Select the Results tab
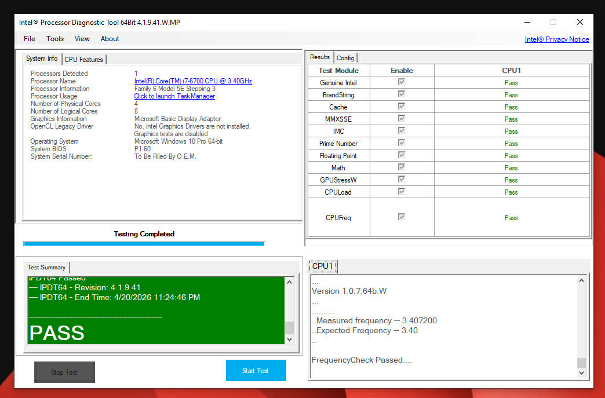Screen dimensions: 605x398 (x=320, y=57)
